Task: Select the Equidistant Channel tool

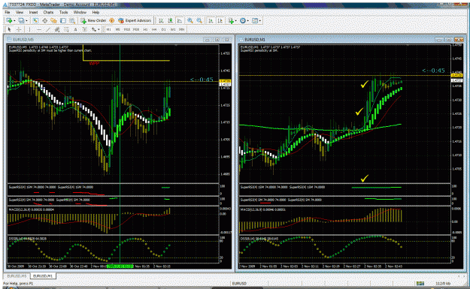Action: pyautogui.click(x=57, y=29)
